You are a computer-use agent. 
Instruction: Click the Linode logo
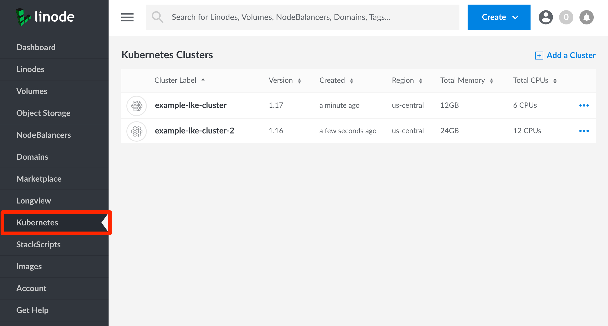(45, 17)
